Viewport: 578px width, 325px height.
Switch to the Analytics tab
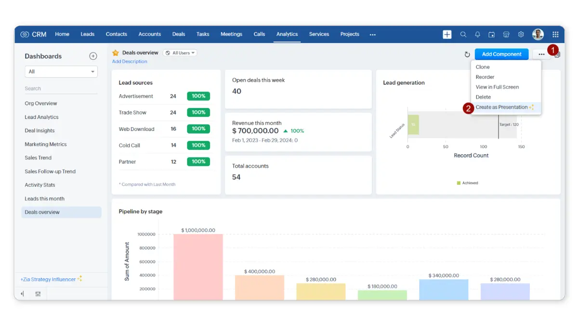(x=287, y=34)
